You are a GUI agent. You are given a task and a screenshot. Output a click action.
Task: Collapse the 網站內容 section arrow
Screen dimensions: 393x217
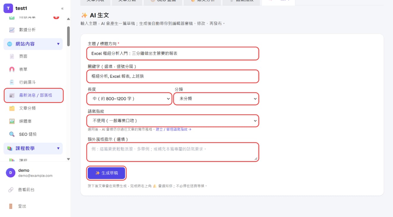pos(58,44)
